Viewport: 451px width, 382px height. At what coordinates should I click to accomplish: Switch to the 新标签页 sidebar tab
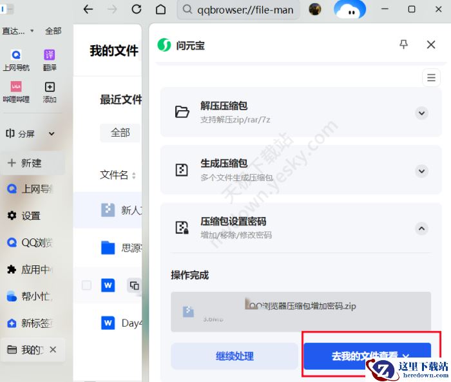[31, 323]
